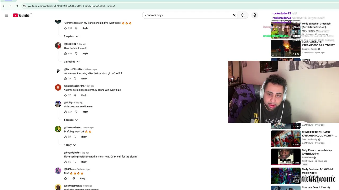Screen dimensions: 339x190
Task: Expand 32 replies under Dc2trill comment
Action: tap(72, 62)
